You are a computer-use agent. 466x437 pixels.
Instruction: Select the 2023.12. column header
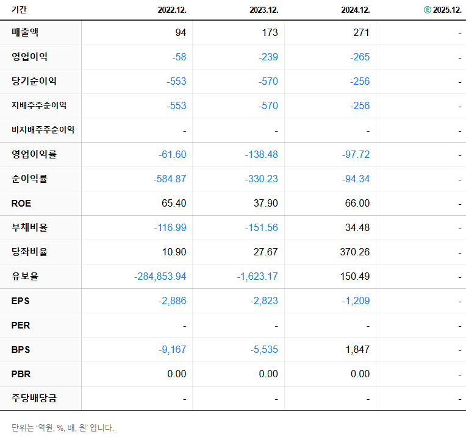264,10
